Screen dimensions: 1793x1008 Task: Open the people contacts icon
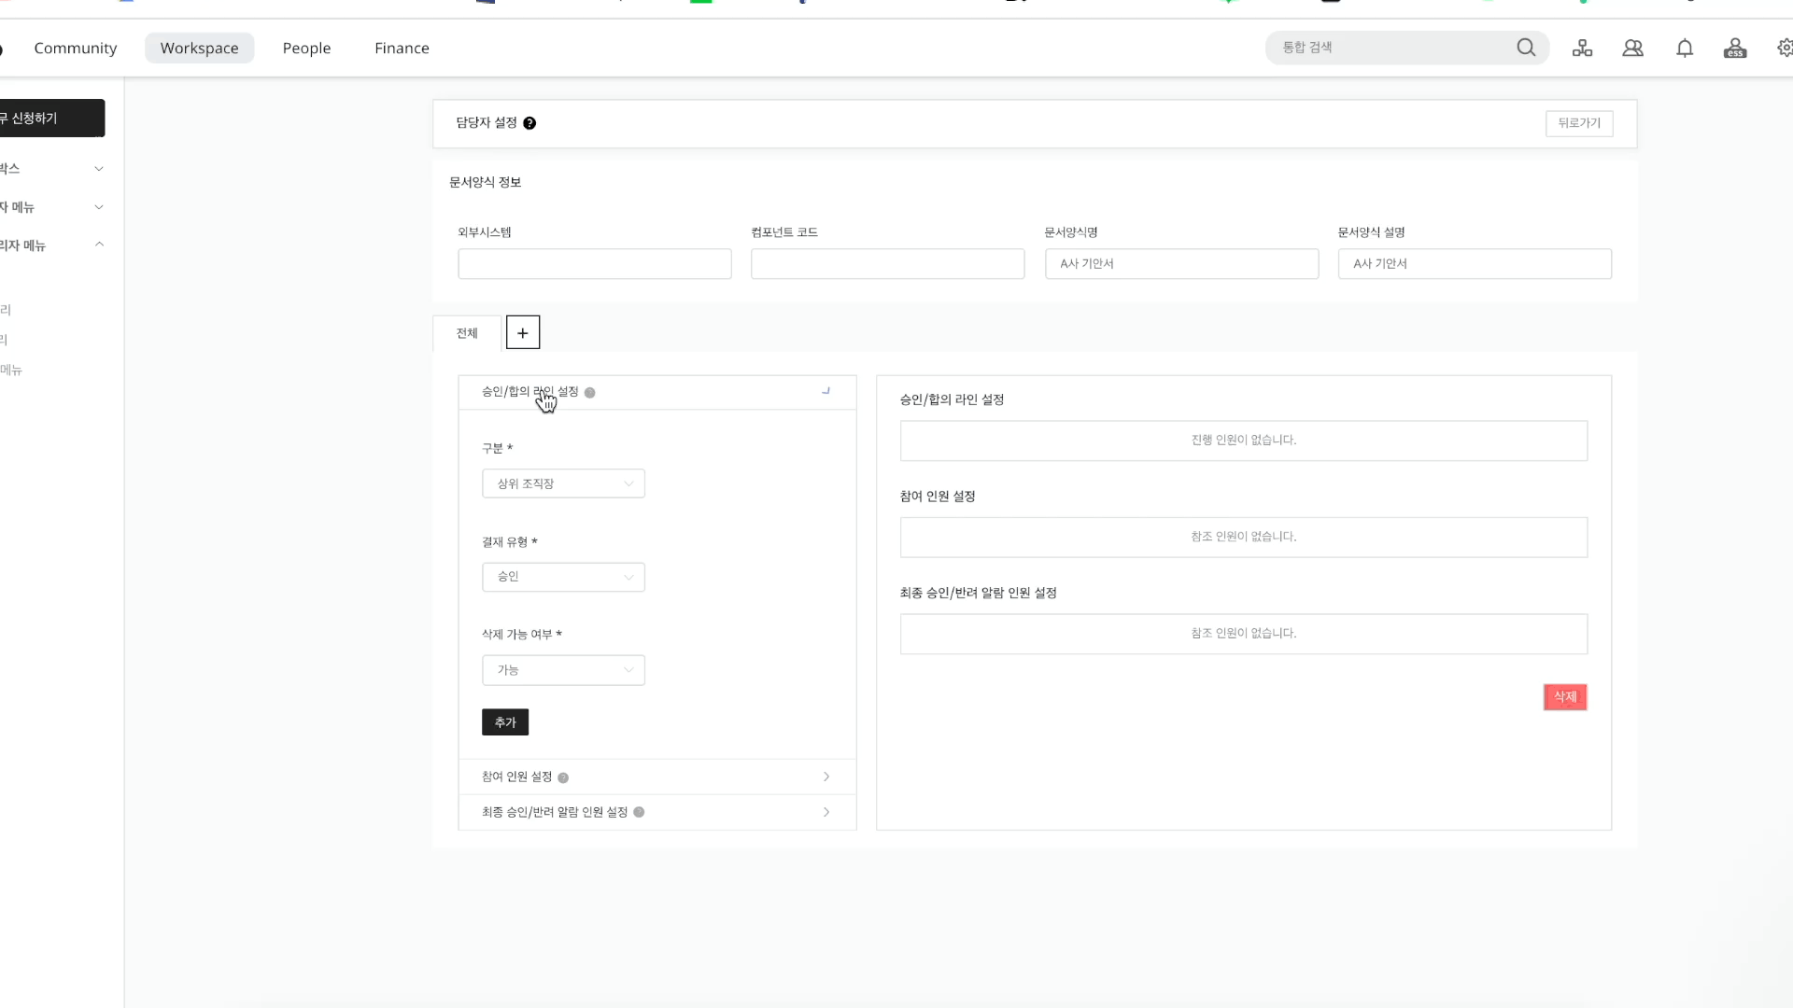coord(1632,48)
